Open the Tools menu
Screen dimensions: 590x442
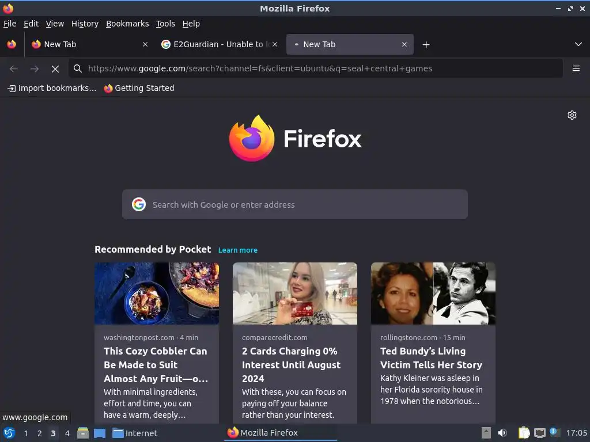(x=165, y=24)
